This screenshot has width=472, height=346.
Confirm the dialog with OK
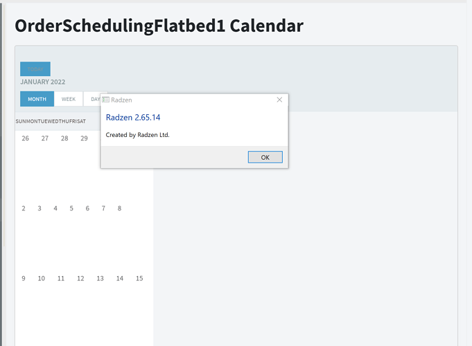(x=265, y=157)
